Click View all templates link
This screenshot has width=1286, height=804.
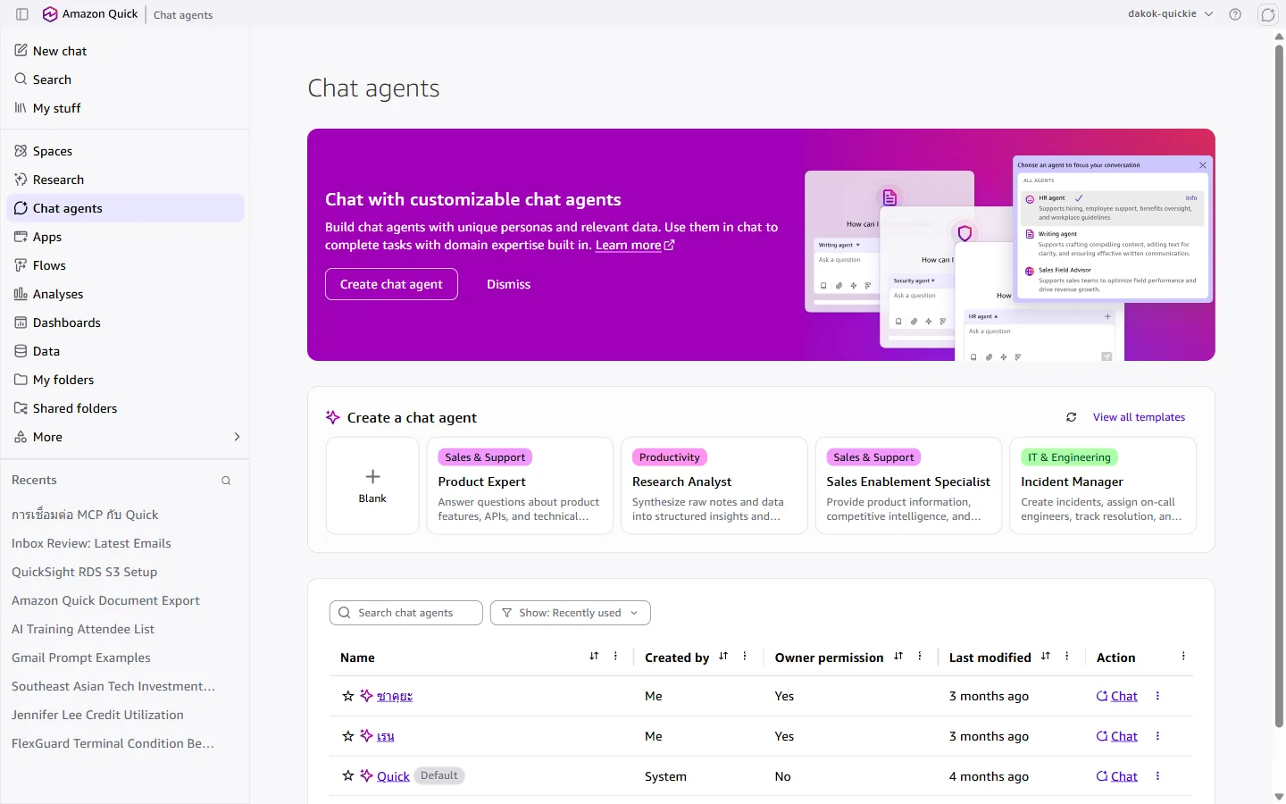click(x=1139, y=417)
